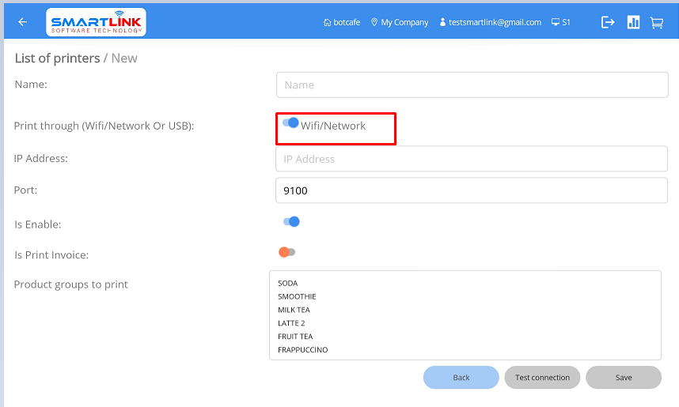
Task: Click the Test connection button
Action: coord(542,378)
